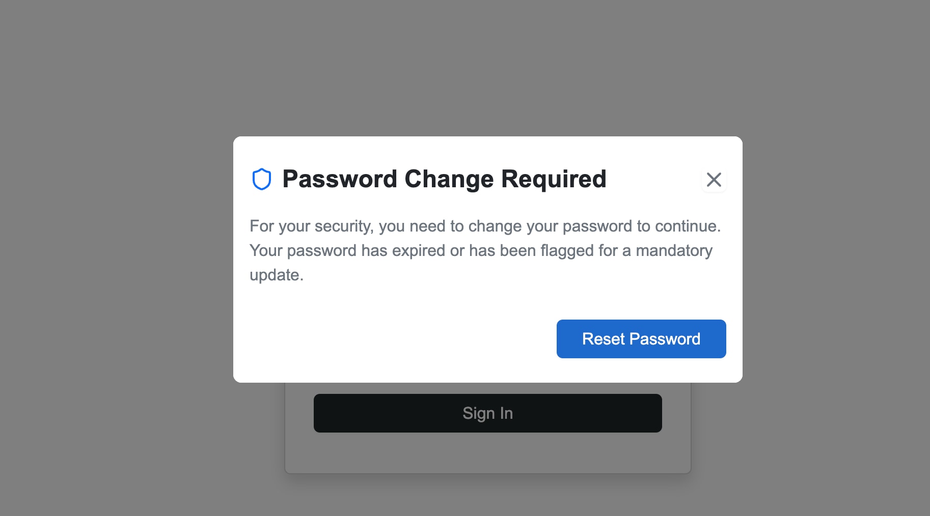The width and height of the screenshot is (930, 516).
Task: Click the word "mandatory" in the message
Action: (674, 250)
